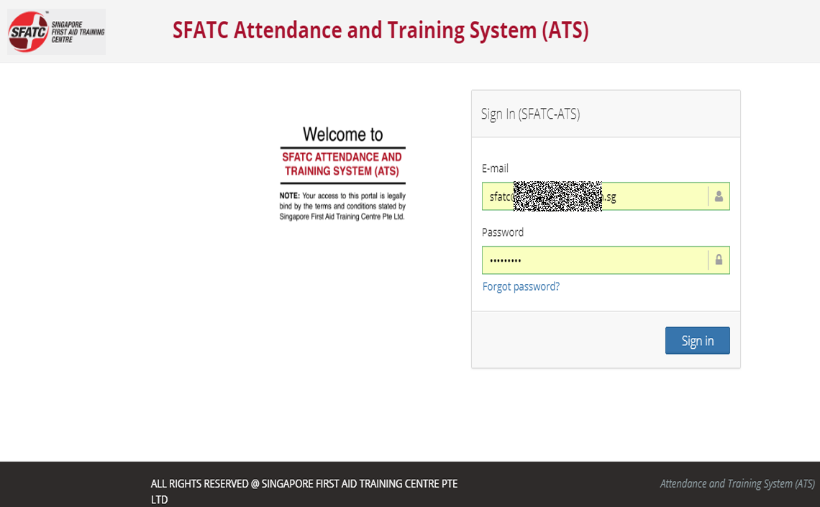Click the E-mail label
This screenshot has width=820, height=507.
point(495,168)
